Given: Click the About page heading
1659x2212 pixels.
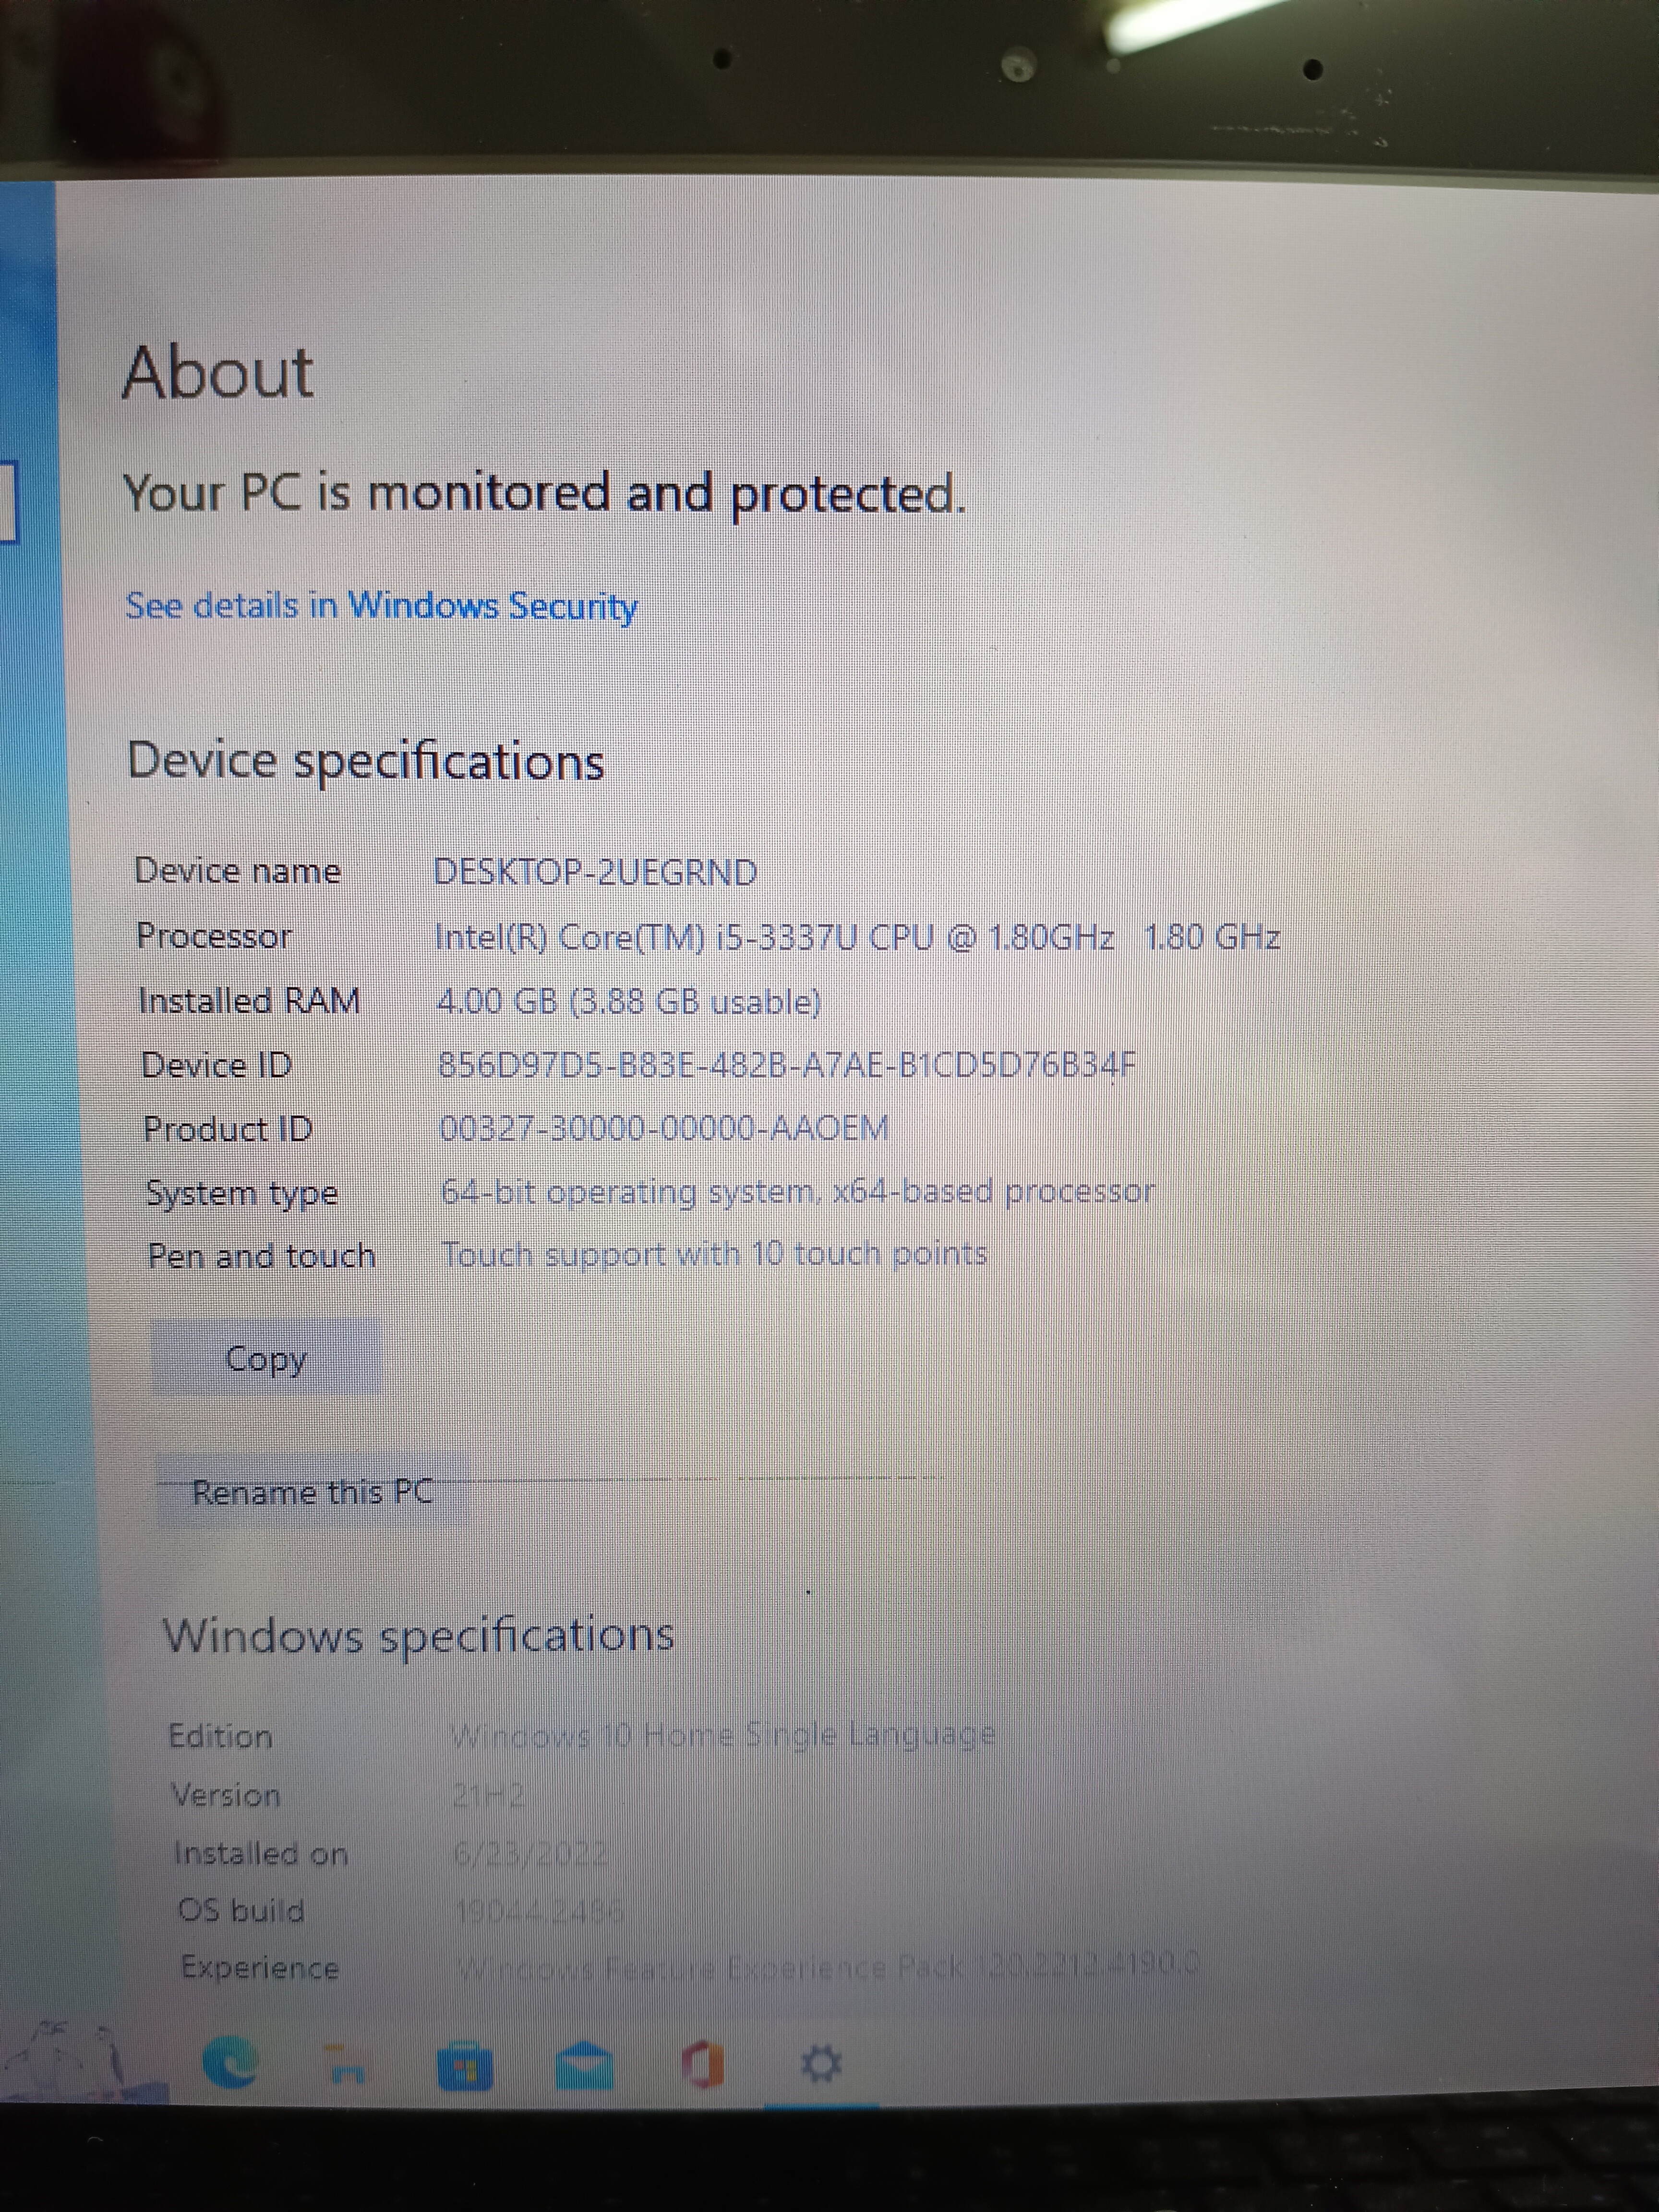Looking at the screenshot, I should coord(217,372).
